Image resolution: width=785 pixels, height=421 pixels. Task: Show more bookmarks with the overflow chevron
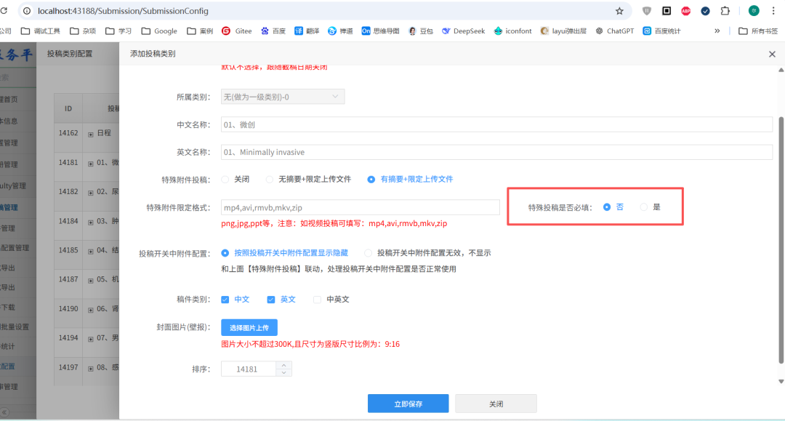point(717,31)
